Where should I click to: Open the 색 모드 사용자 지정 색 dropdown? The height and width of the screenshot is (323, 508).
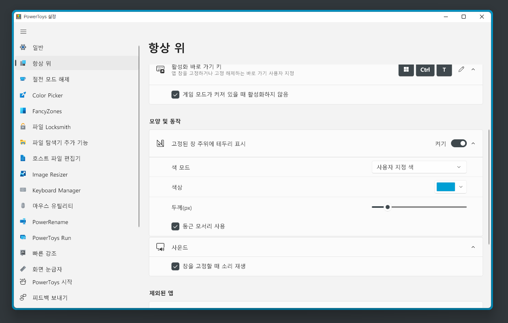click(x=419, y=167)
